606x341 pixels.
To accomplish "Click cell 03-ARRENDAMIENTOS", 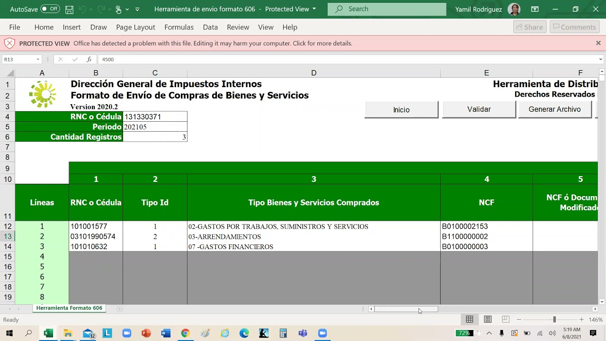I will [x=314, y=236].
